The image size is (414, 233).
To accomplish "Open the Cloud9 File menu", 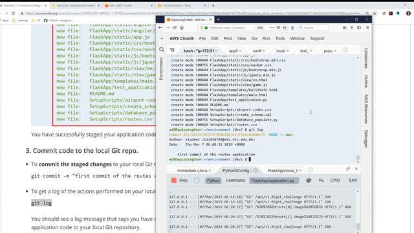I will click(202, 38).
